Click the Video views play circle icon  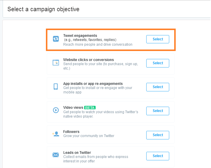[56, 110]
